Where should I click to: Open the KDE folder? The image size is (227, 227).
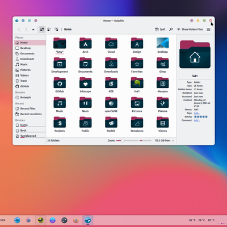pyautogui.click(x=111, y=85)
